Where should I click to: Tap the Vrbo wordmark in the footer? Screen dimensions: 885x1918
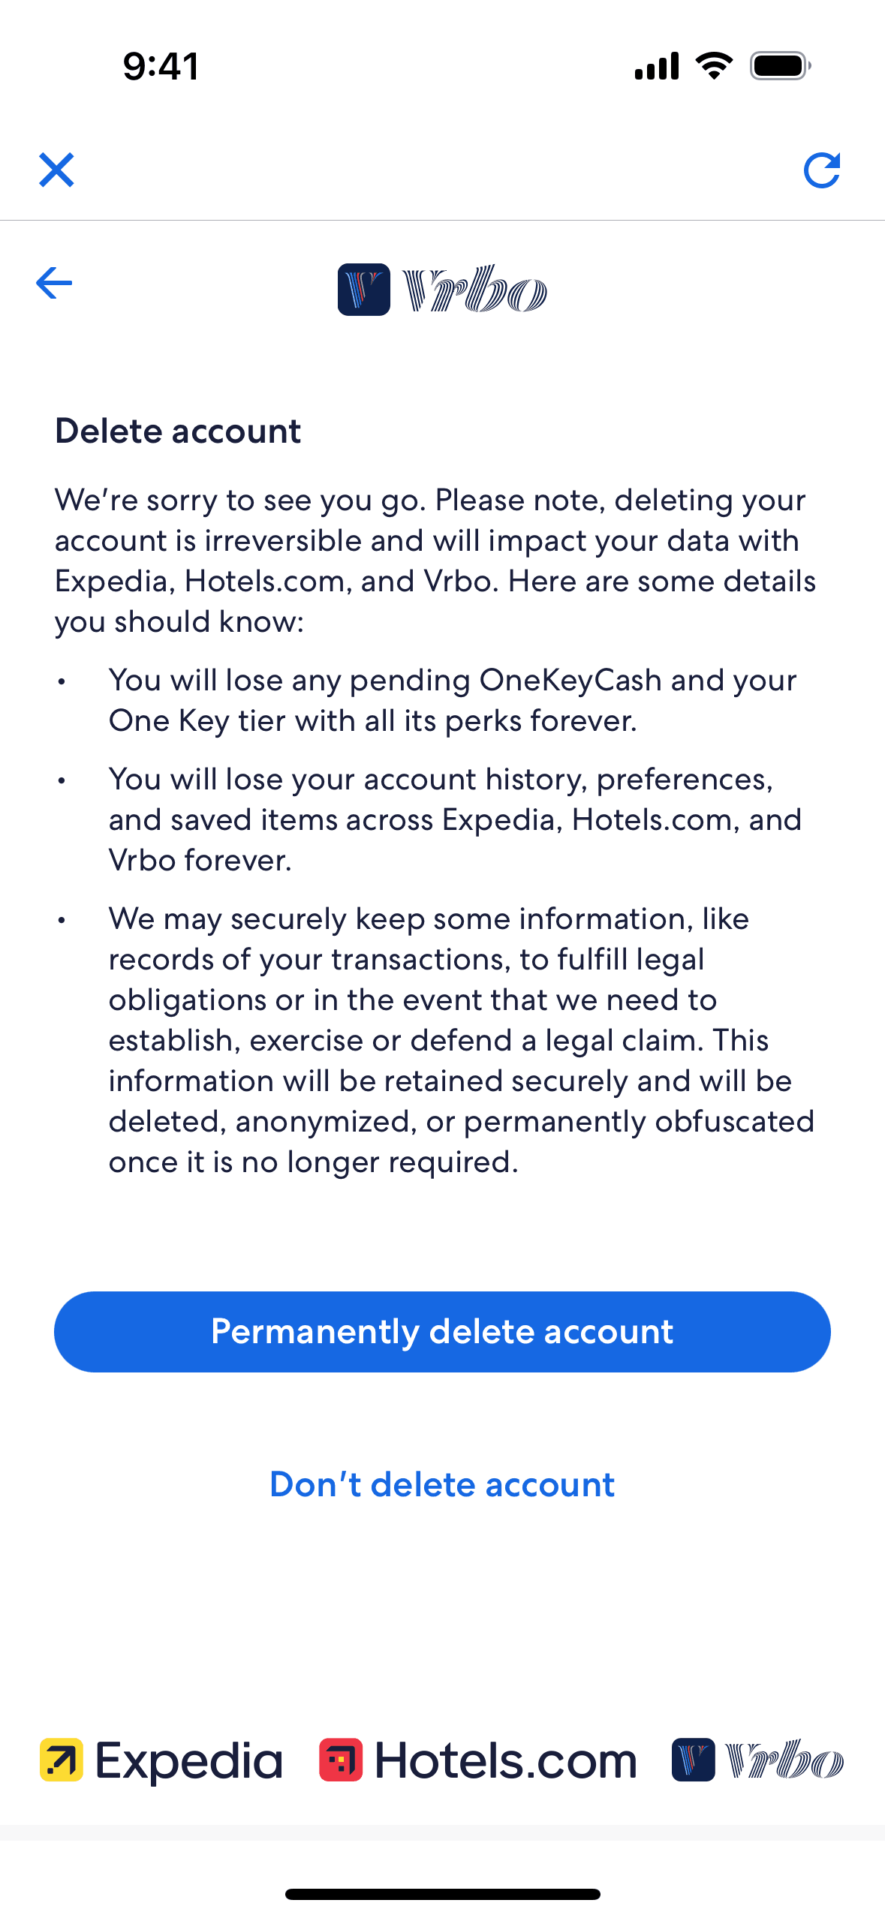pyautogui.click(x=784, y=1760)
